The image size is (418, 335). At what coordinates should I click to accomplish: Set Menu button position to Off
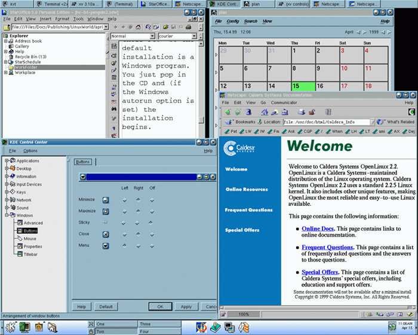coord(152,246)
